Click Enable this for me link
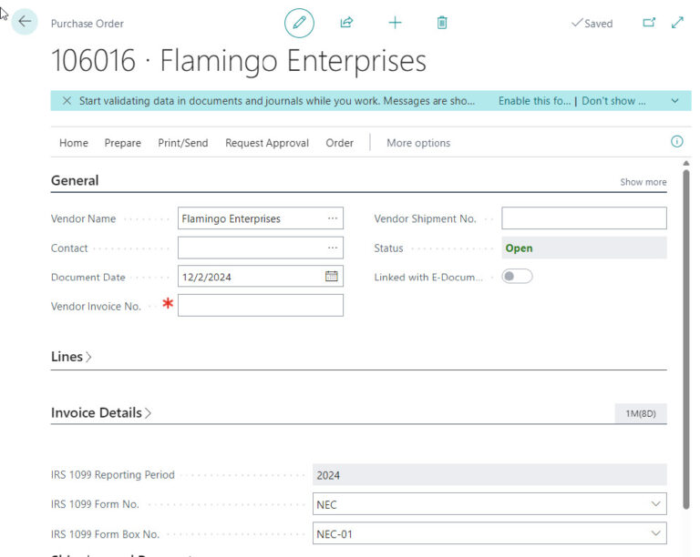The height and width of the screenshot is (557, 700). [x=534, y=101]
